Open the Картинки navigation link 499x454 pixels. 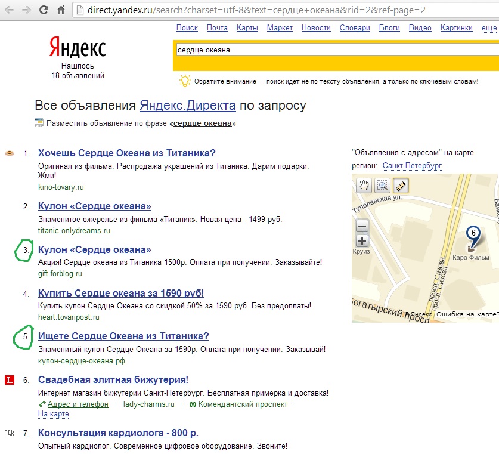tap(456, 28)
